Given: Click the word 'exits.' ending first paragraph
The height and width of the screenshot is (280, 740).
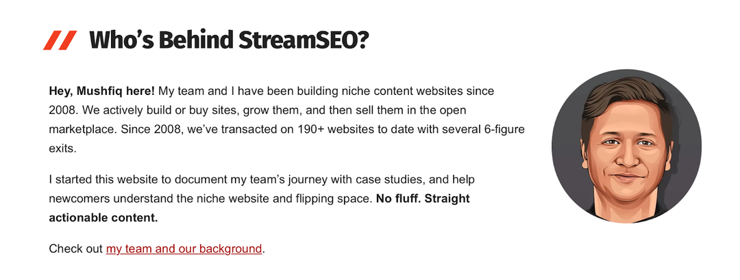Looking at the screenshot, I should [62, 149].
